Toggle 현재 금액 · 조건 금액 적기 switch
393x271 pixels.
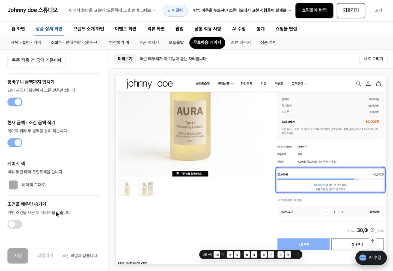15,143
